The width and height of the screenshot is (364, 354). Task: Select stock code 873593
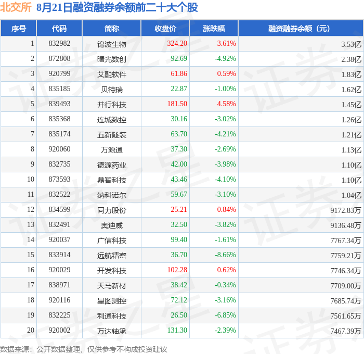coord(59,180)
